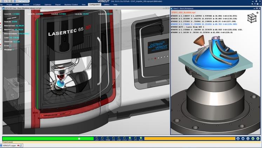Click the help question mark icon
This screenshot has height=148, width=262.
coord(255,4)
